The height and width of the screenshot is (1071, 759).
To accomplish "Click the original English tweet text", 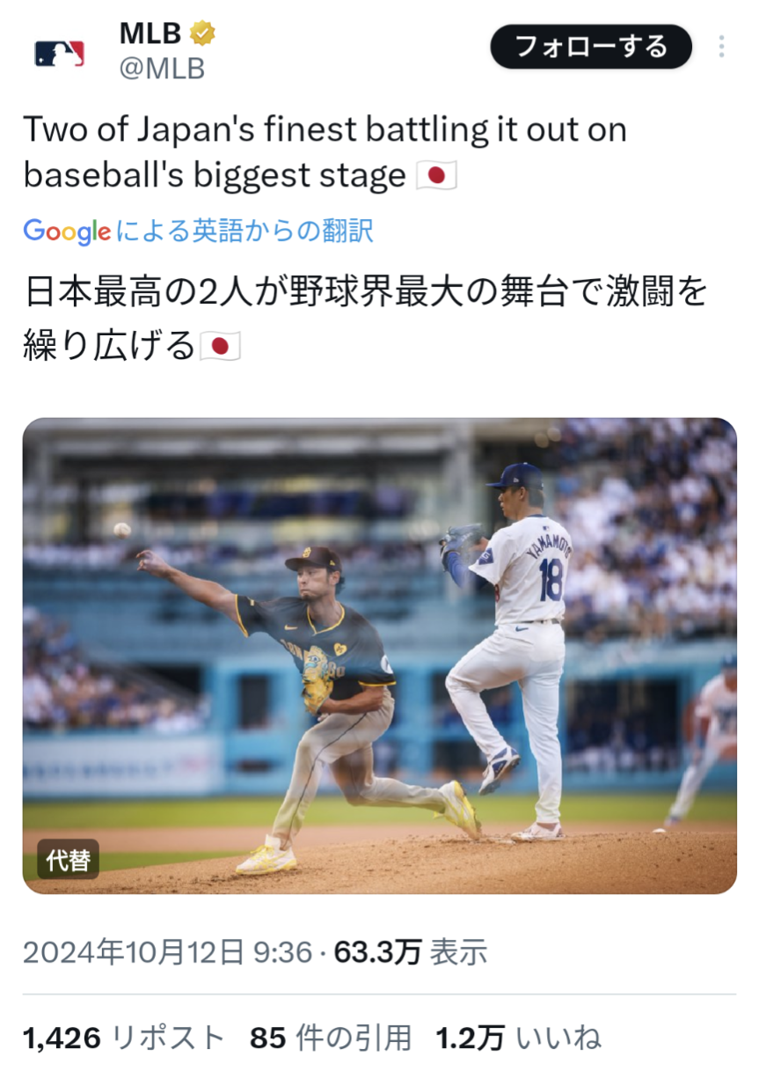I will tap(325, 152).
